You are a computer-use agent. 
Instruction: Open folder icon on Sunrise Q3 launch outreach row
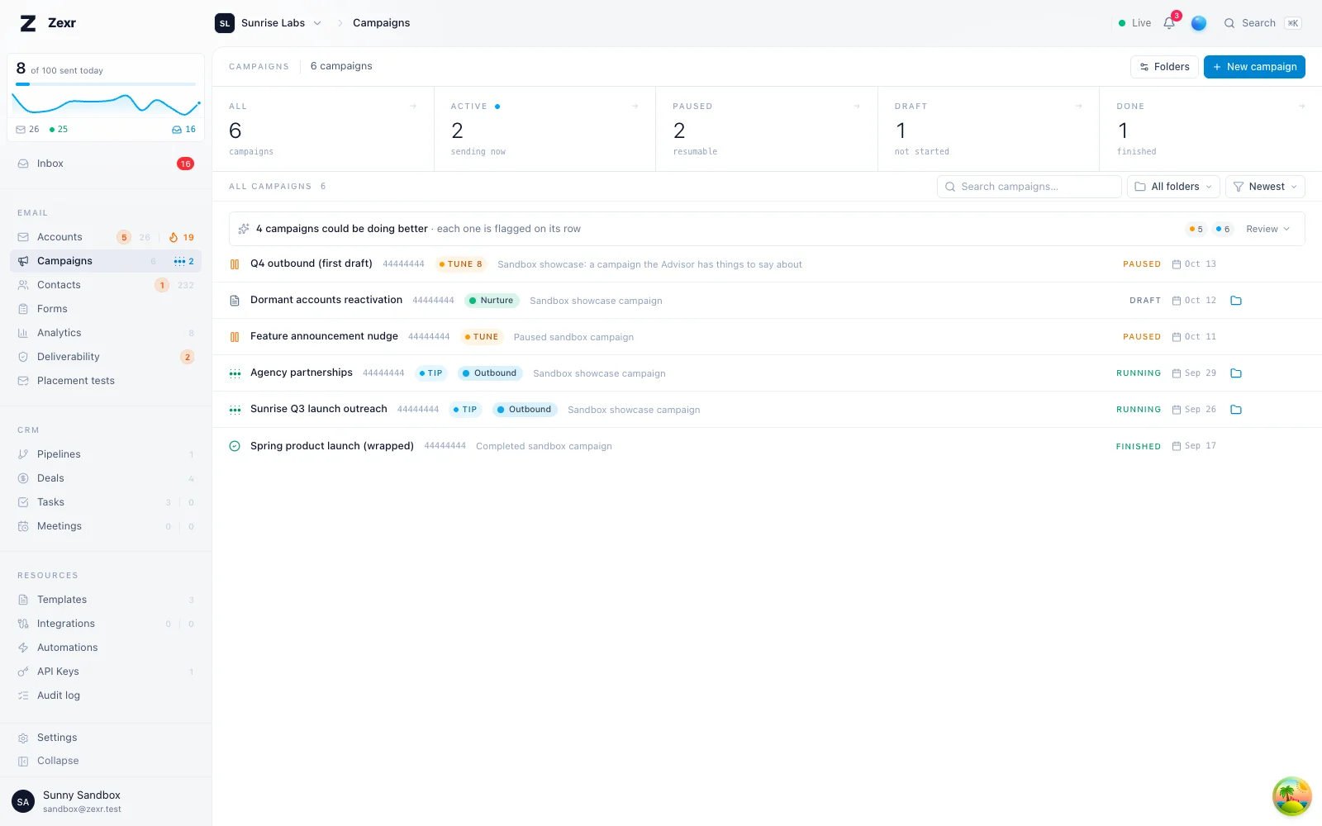pos(1236,410)
